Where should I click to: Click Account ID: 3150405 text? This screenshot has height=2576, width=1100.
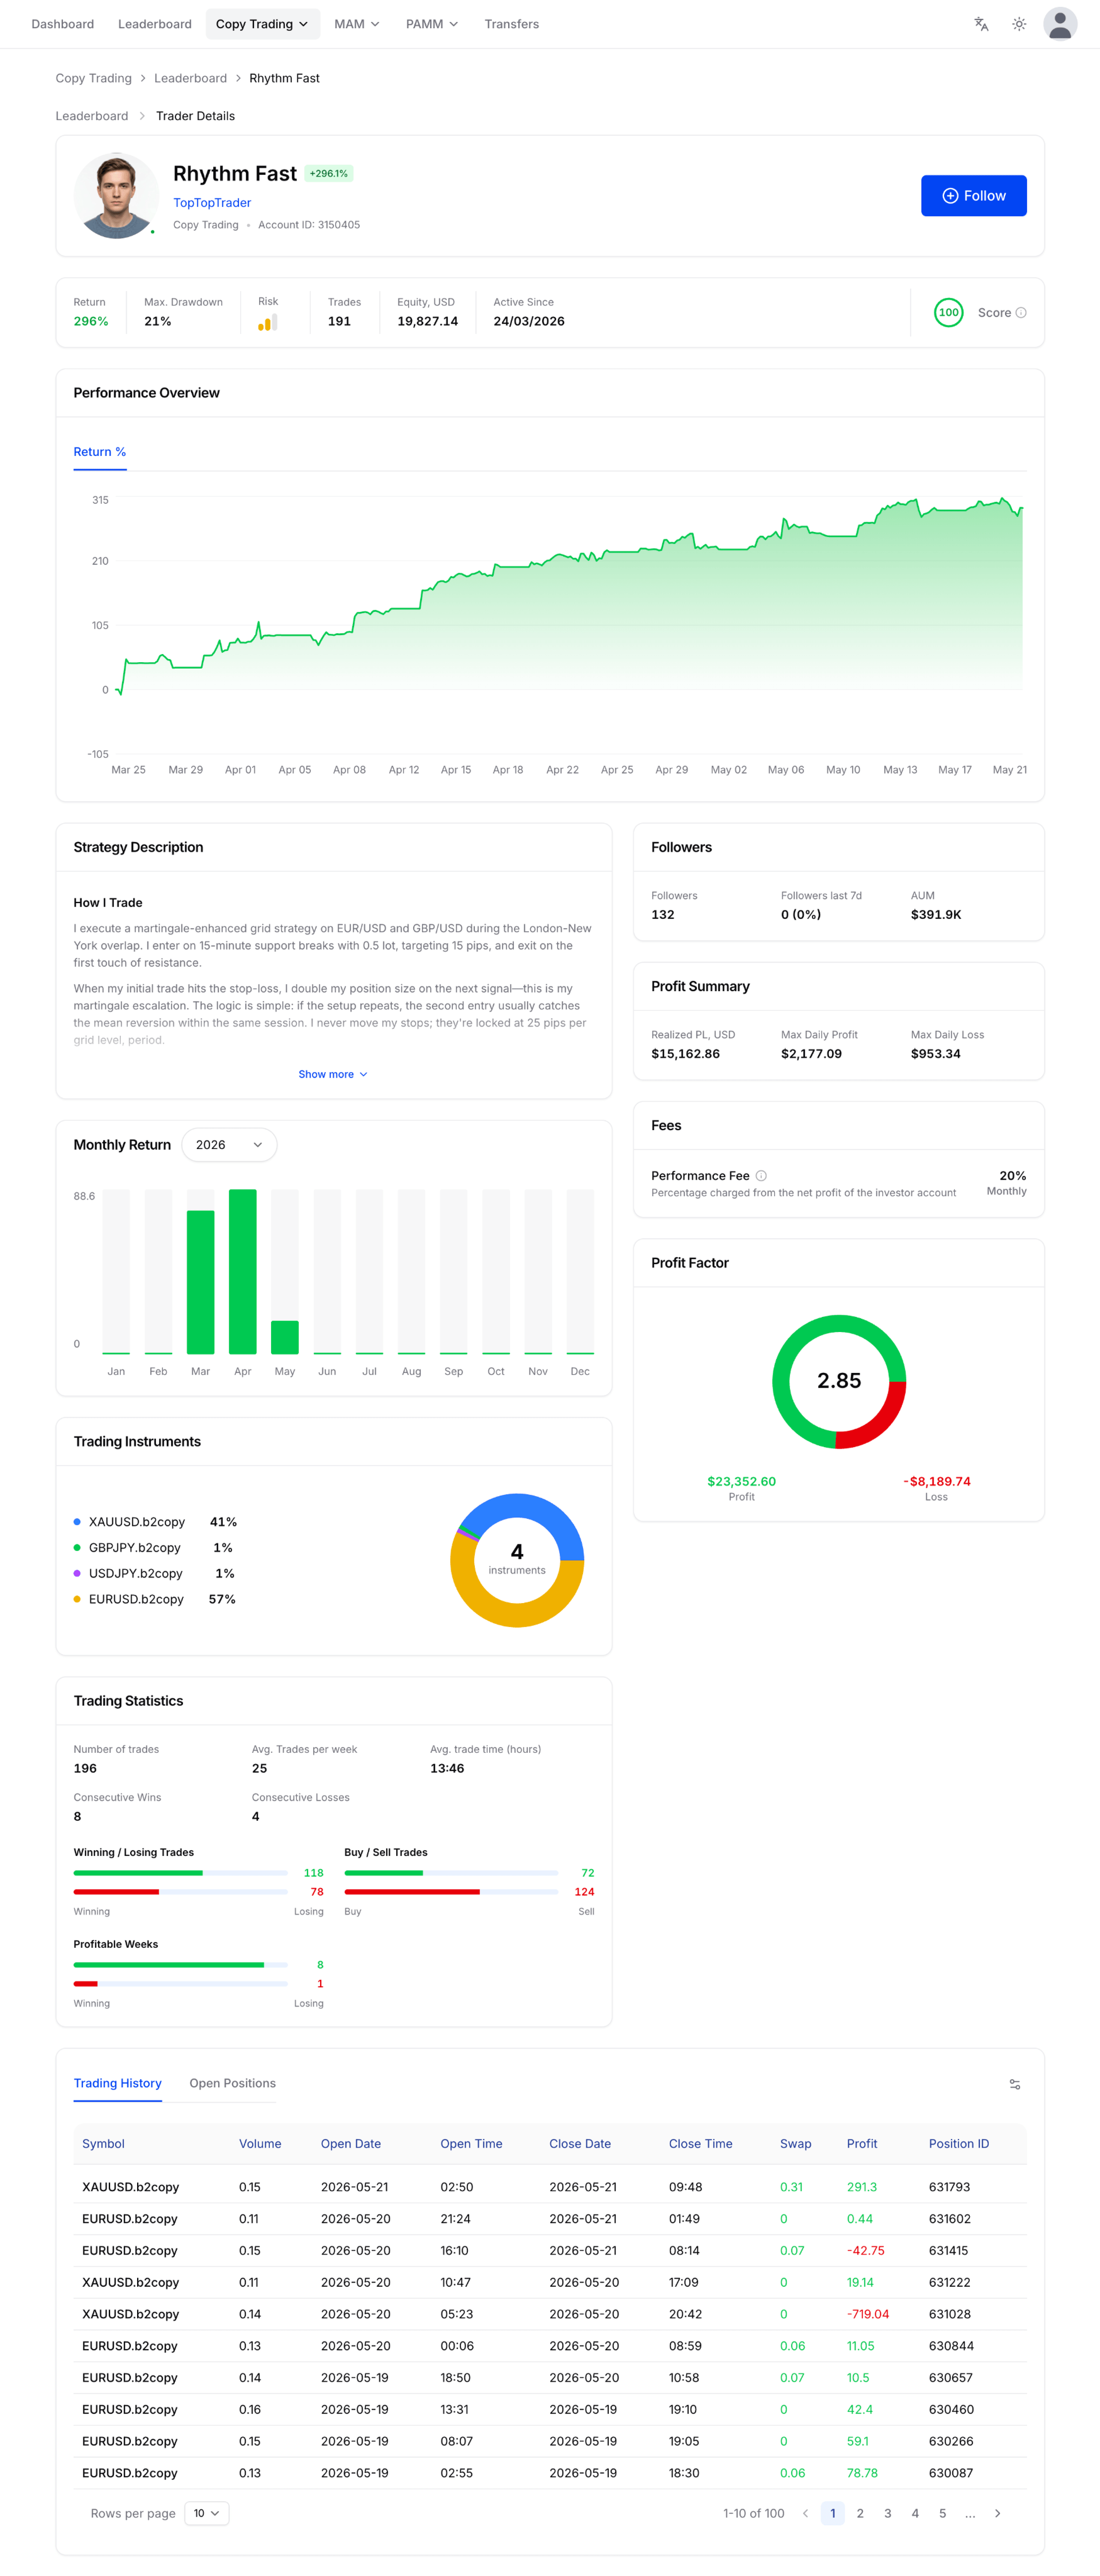309,225
